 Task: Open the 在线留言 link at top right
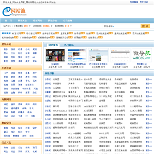pyautogui.click(x=134, y=2)
